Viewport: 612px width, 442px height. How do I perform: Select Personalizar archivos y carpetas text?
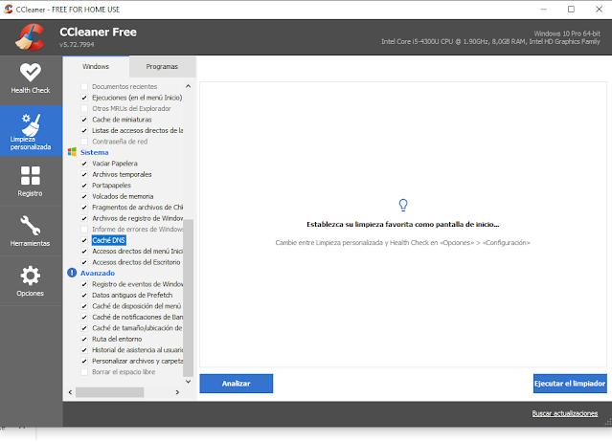coord(137,361)
